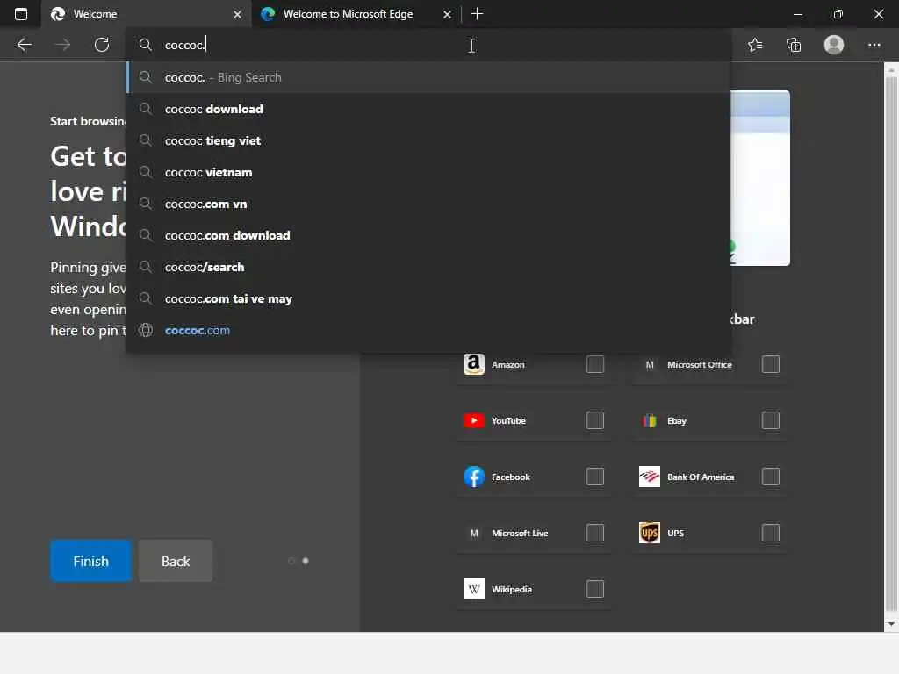Refresh the page with the reload icon
This screenshot has width=899, height=674.
[x=102, y=45]
